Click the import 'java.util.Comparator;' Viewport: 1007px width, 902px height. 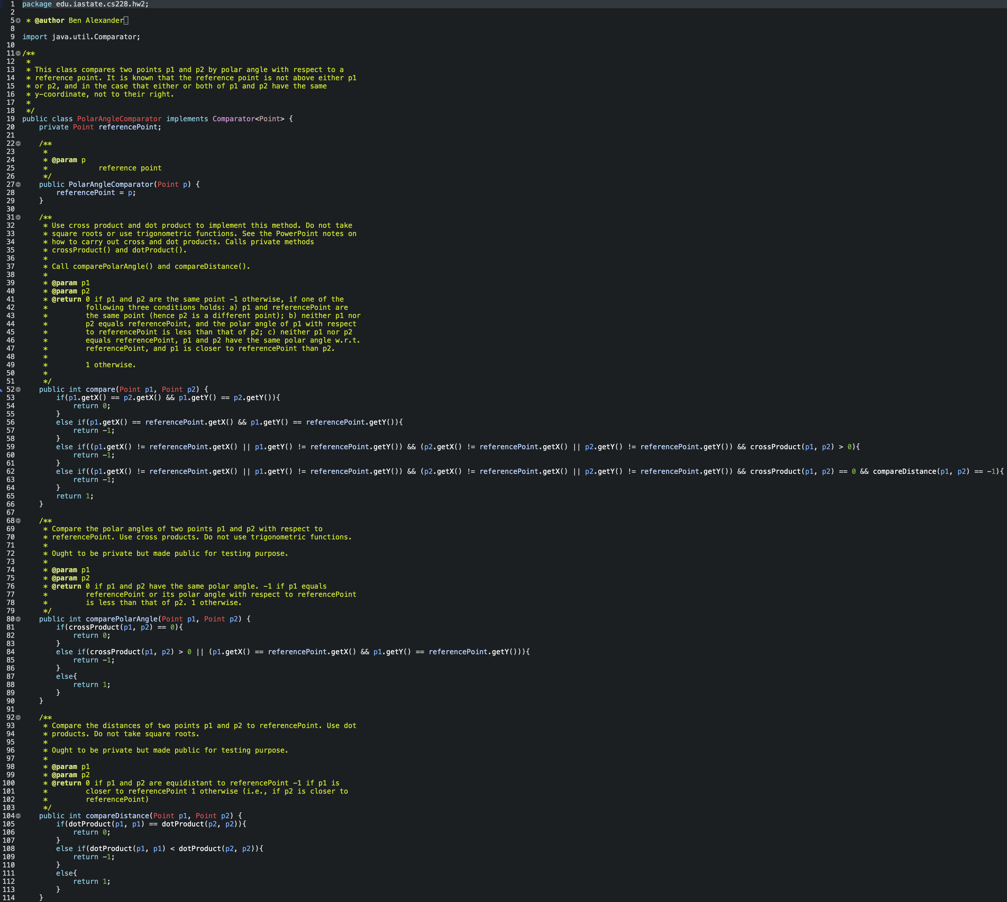(96, 37)
